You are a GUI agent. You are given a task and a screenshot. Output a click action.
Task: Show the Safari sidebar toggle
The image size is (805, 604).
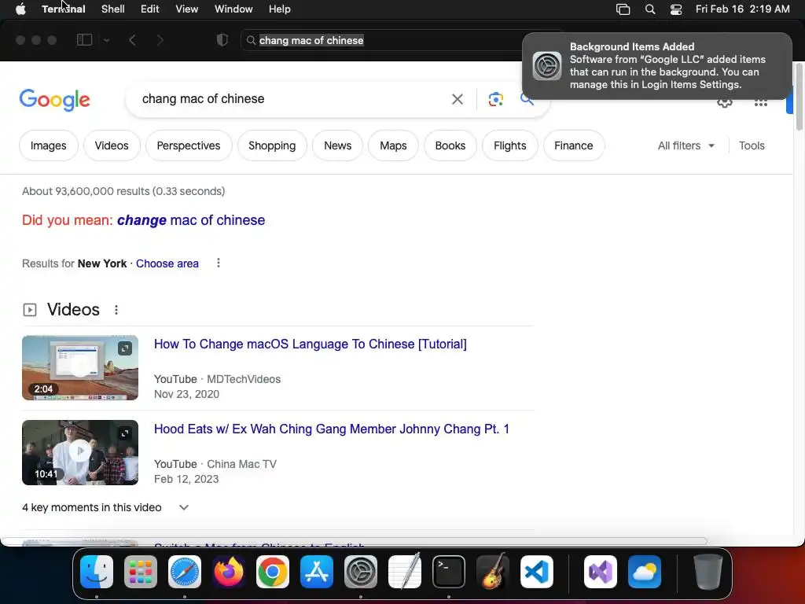[84, 40]
